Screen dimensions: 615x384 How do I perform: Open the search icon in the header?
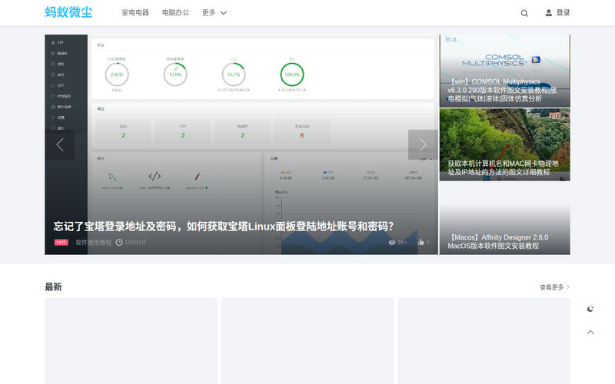(x=524, y=13)
